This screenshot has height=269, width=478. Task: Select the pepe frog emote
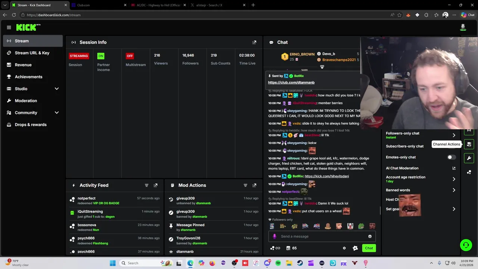361,226
